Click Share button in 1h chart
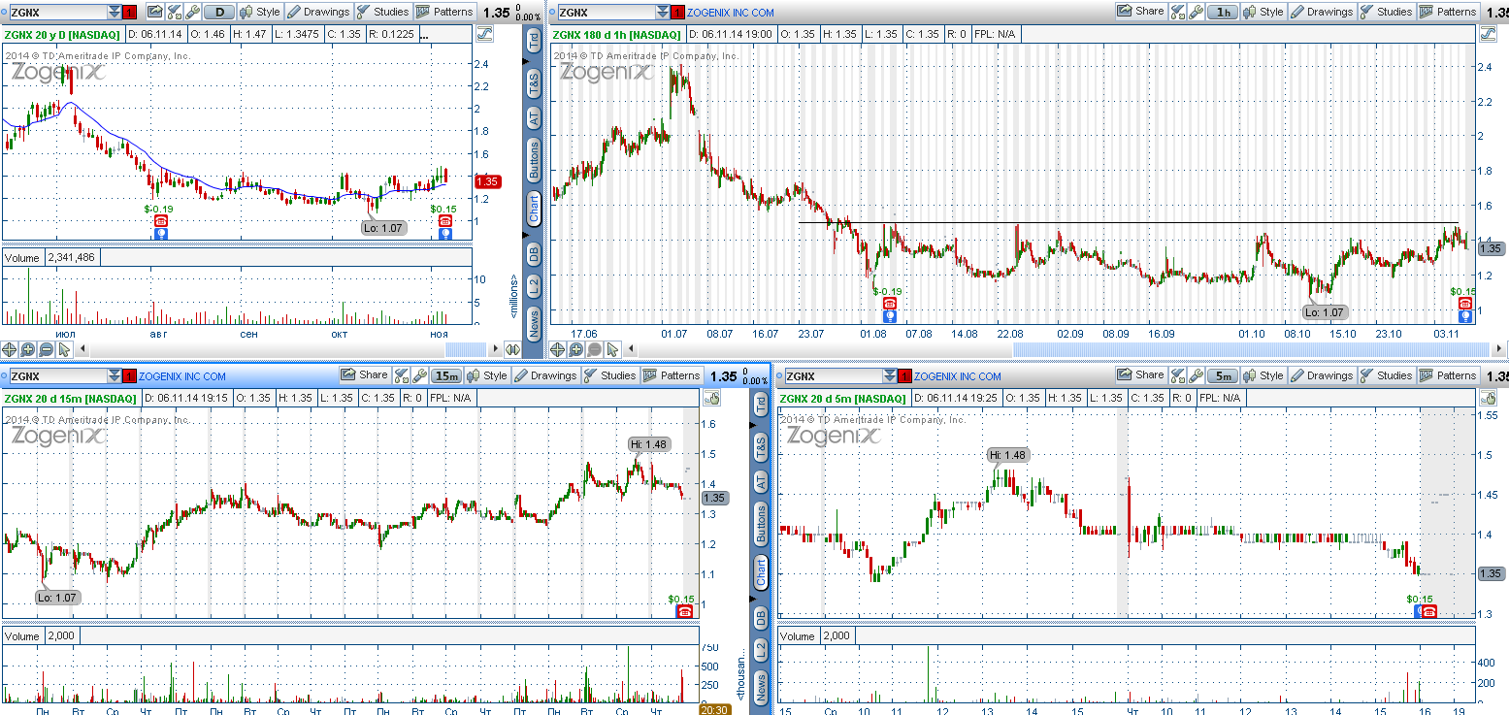Screen dimensions: 1509x715 point(1140,12)
